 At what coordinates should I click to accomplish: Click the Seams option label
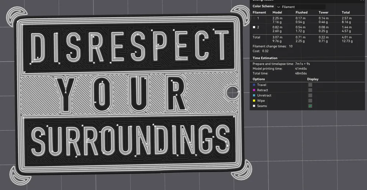(262, 106)
